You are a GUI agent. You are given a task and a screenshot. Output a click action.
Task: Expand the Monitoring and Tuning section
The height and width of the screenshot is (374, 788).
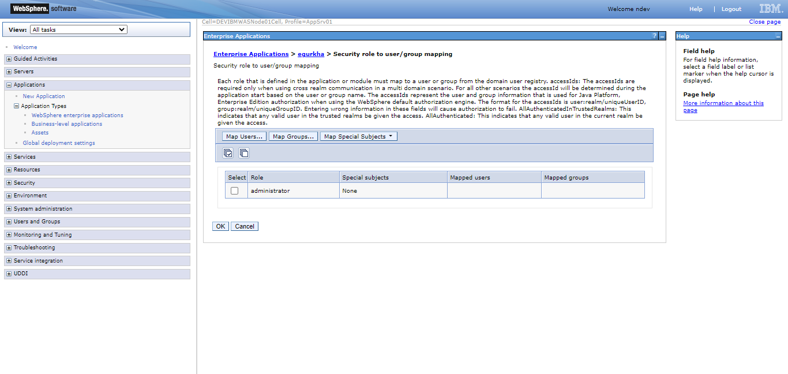(9, 235)
